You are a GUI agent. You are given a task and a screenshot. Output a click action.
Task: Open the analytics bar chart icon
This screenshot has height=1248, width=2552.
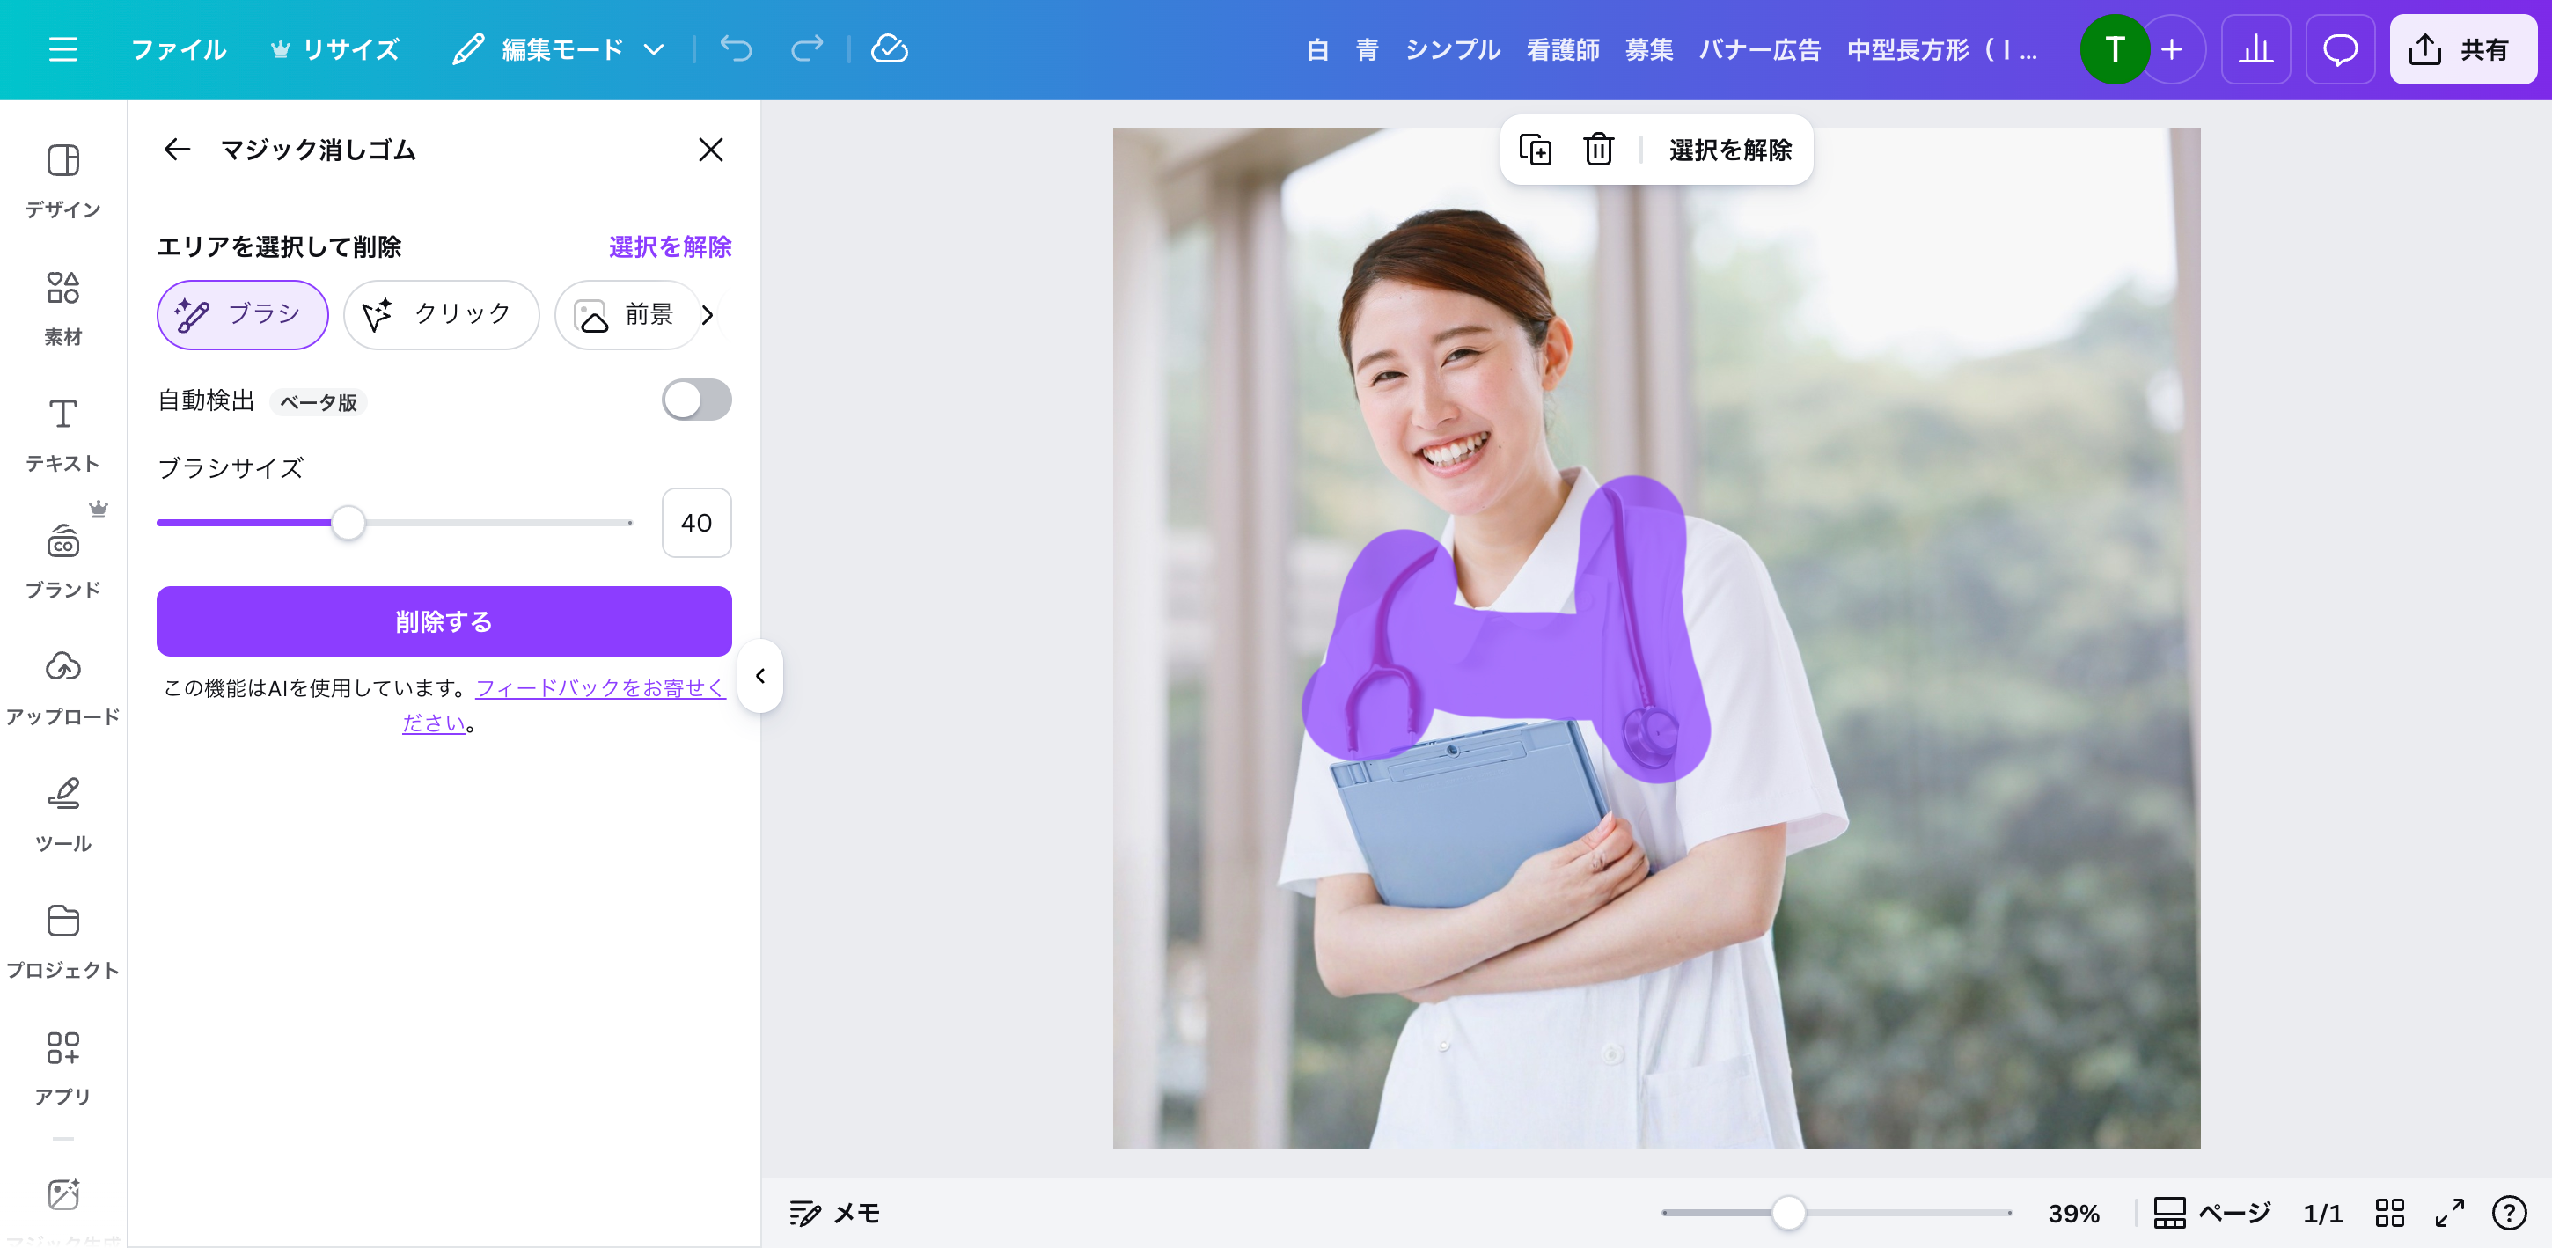pyautogui.click(x=2255, y=49)
